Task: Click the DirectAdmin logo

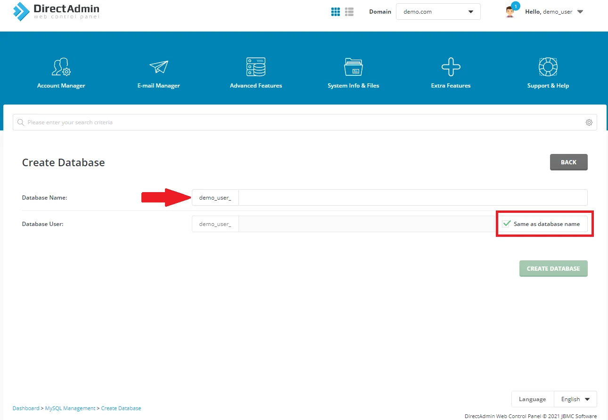Action: pyautogui.click(x=57, y=12)
